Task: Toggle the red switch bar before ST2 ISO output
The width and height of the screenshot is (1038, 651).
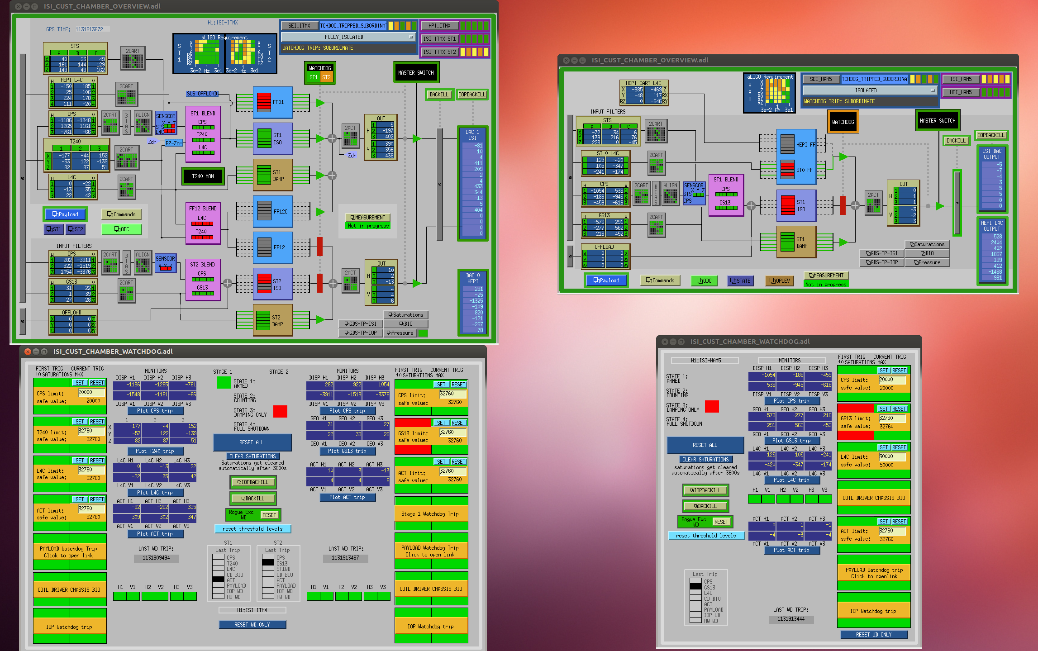Action: click(320, 283)
